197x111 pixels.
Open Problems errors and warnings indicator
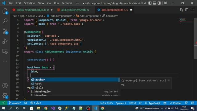36,103
